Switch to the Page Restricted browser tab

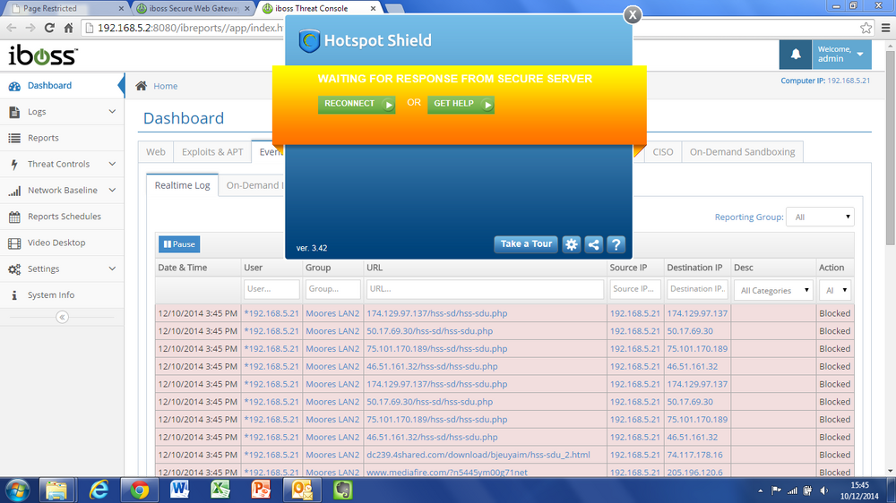pyautogui.click(x=65, y=8)
